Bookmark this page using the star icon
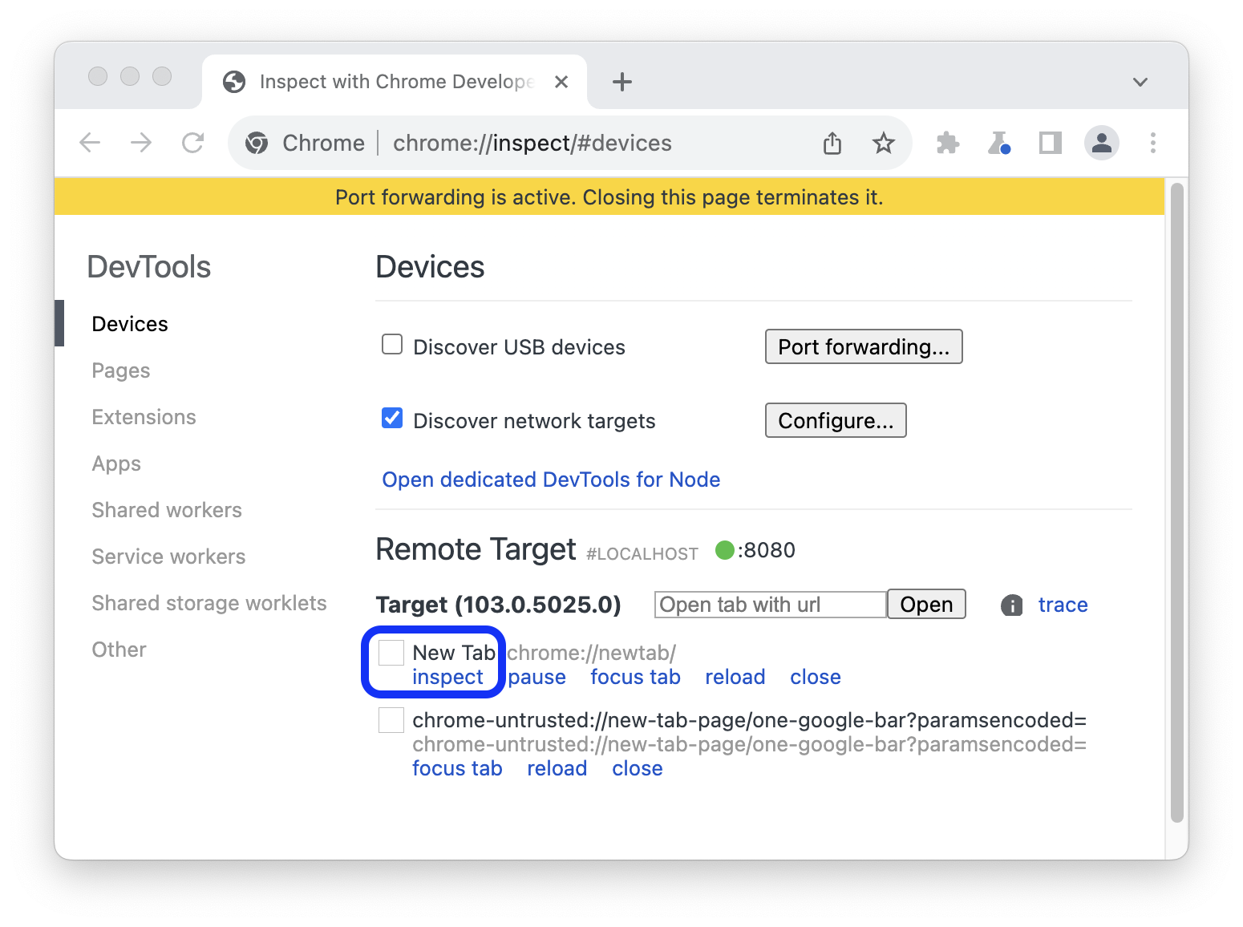The image size is (1243, 927). pyautogui.click(x=883, y=143)
